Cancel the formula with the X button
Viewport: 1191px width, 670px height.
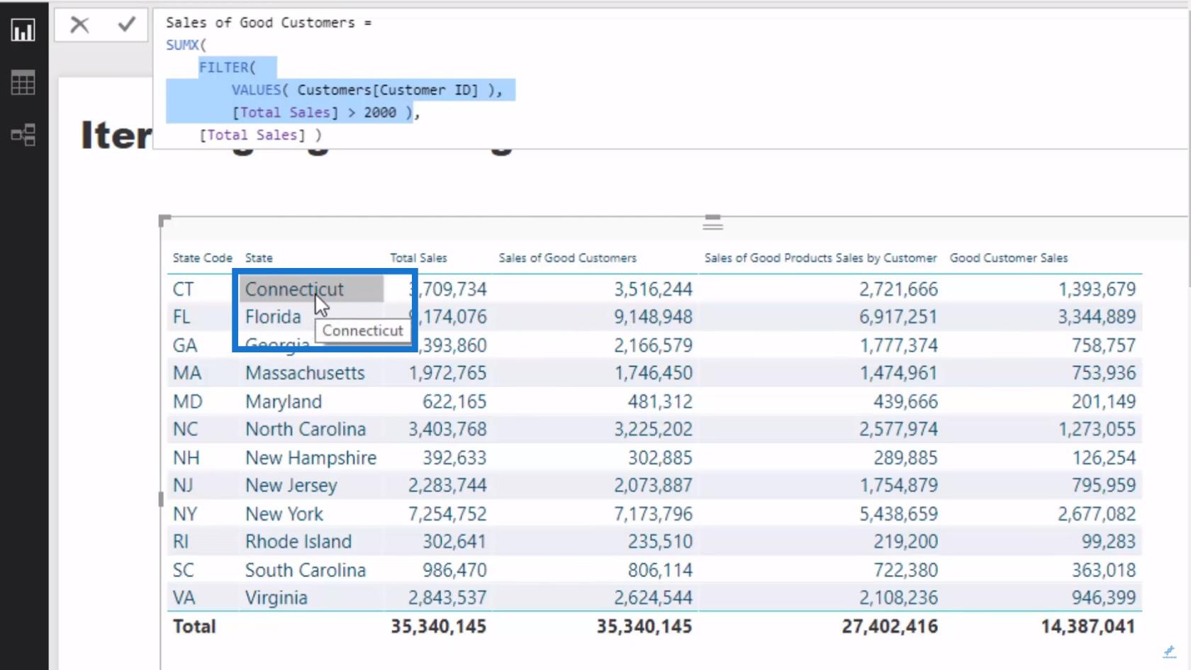(79, 25)
